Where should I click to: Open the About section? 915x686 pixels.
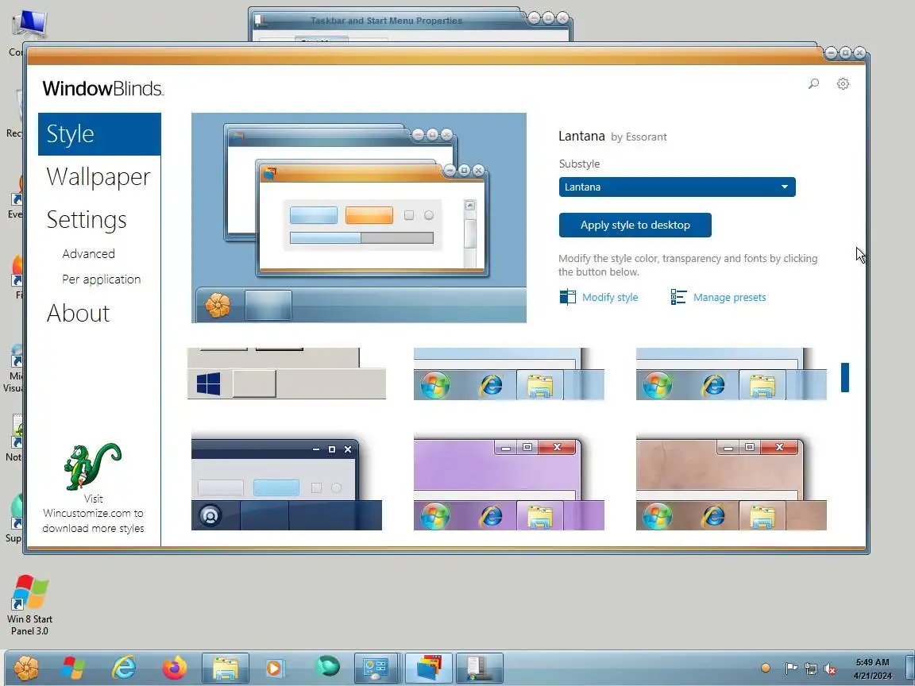[x=78, y=314]
